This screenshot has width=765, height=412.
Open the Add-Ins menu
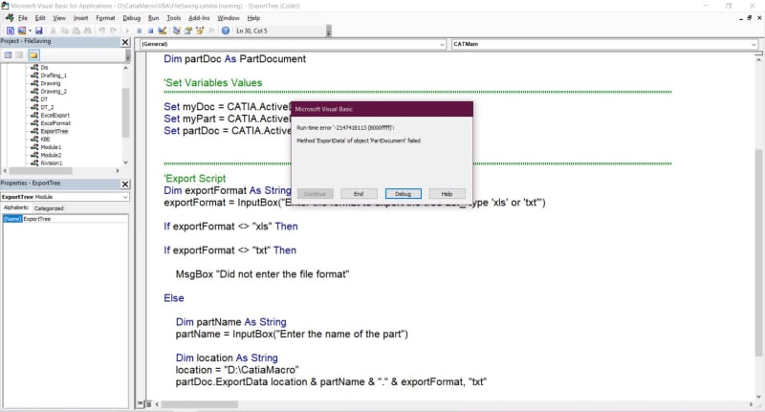tap(199, 18)
